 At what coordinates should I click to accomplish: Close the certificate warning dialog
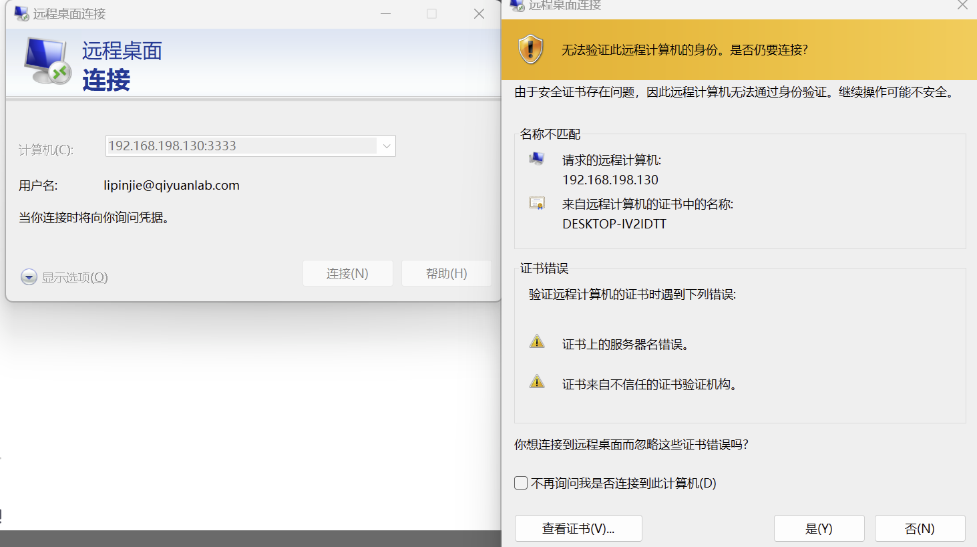tap(962, 5)
